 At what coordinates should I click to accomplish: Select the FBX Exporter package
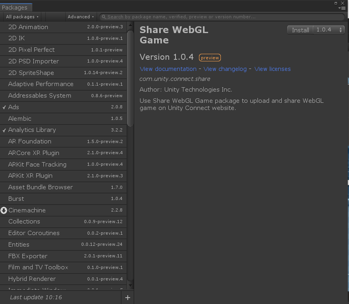coord(63,256)
